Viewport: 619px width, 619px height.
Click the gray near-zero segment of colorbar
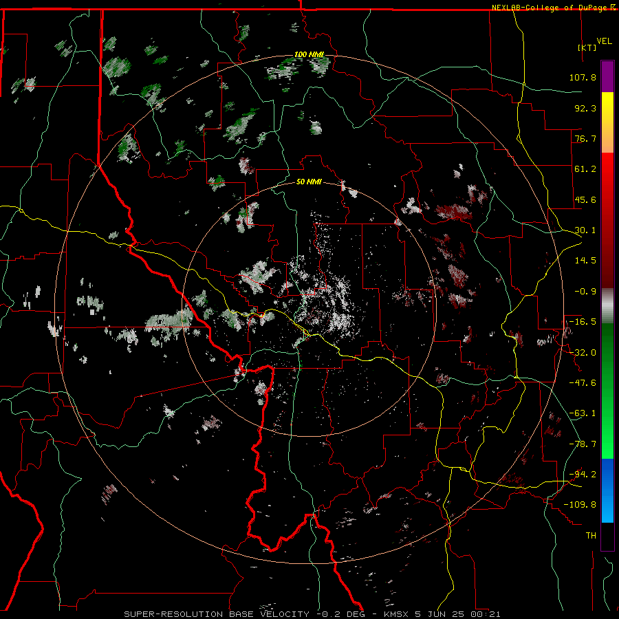pyautogui.click(x=607, y=306)
